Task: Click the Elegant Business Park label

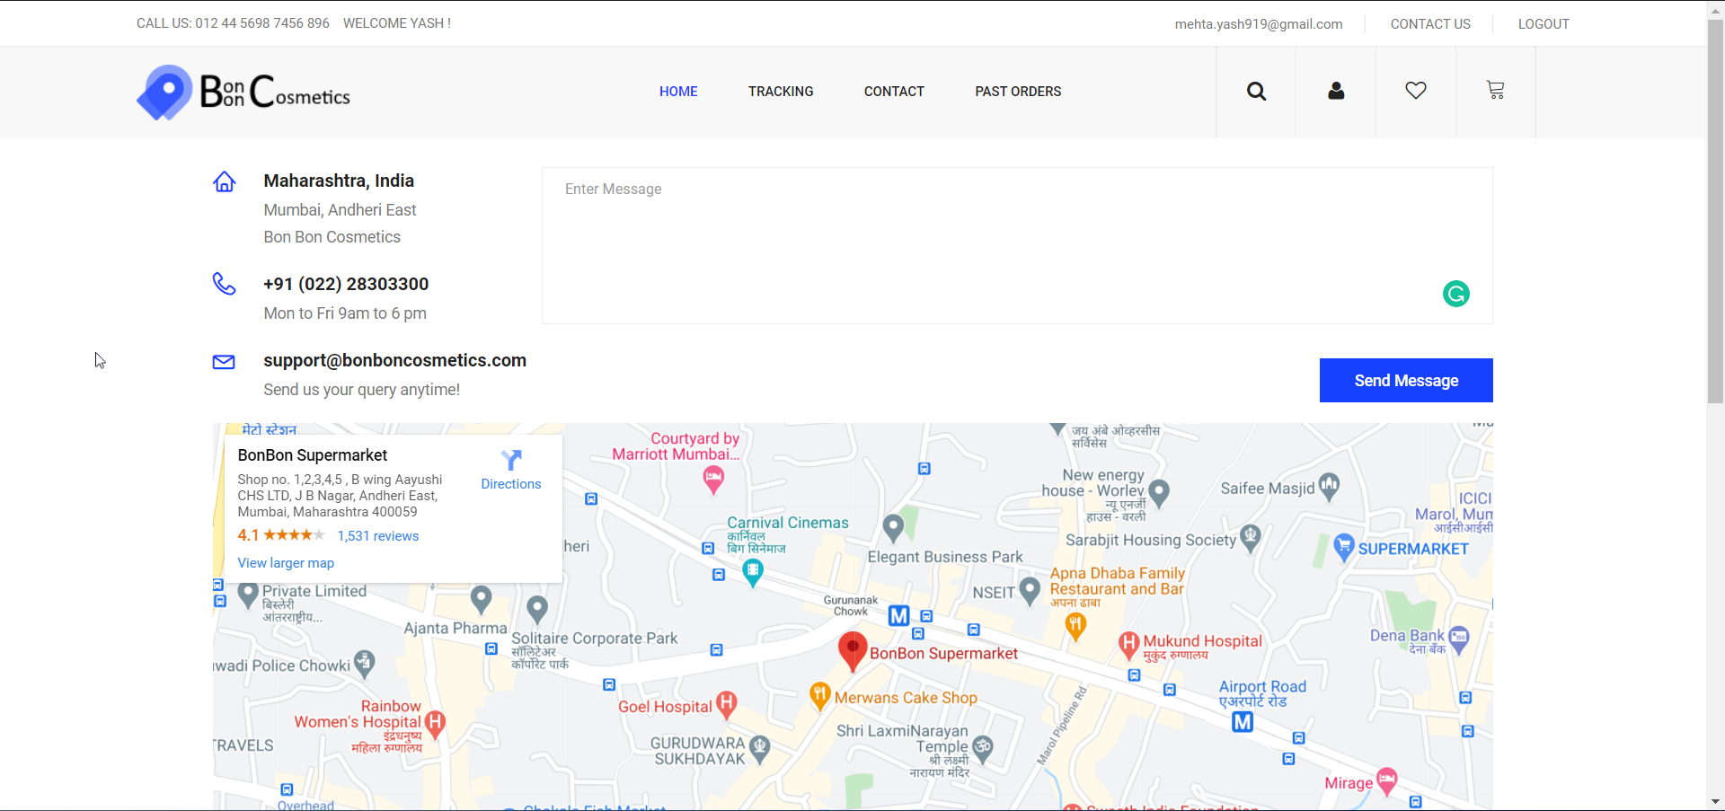Action: click(945, 557)
